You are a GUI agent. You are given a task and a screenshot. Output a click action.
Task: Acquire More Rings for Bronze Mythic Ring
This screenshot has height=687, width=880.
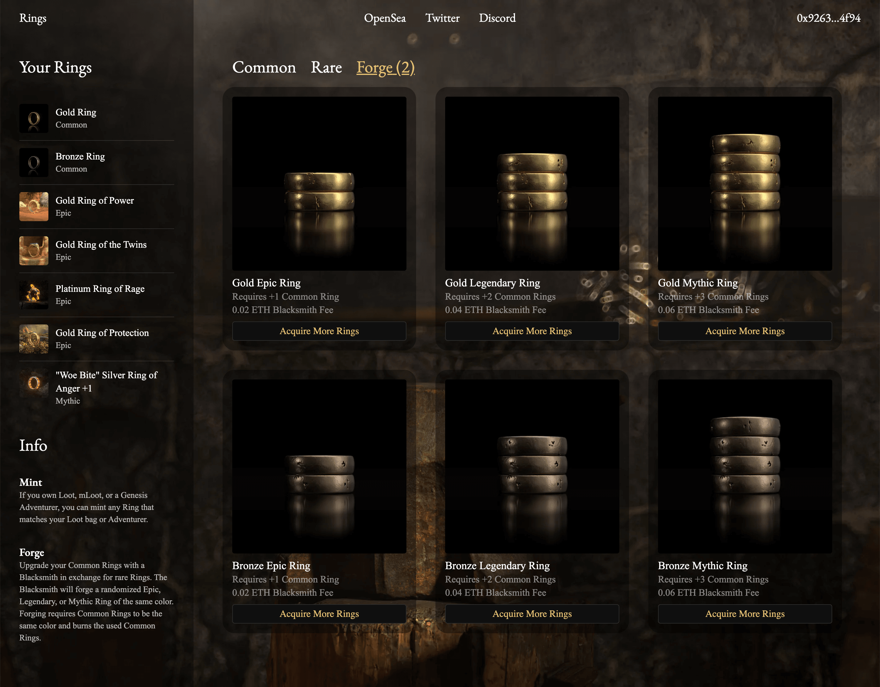click(x=745, y=614)
